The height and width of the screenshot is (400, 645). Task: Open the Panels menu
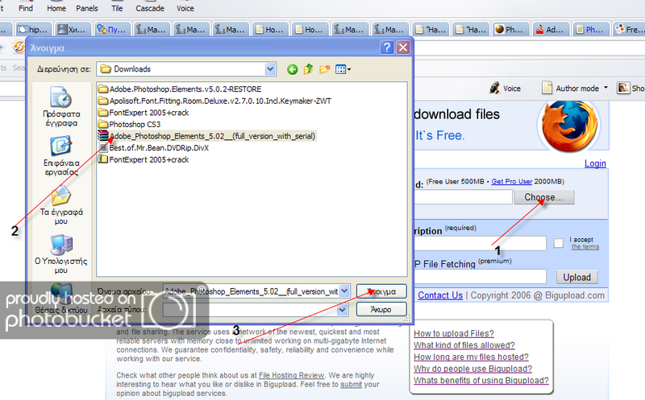click(x=88, y=8)
